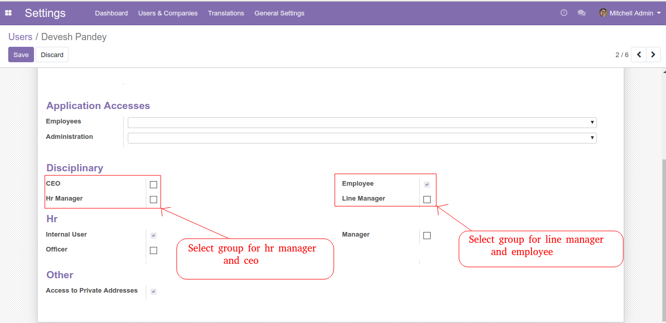
Task: Save the user record
Action: (x=21, y=55)
